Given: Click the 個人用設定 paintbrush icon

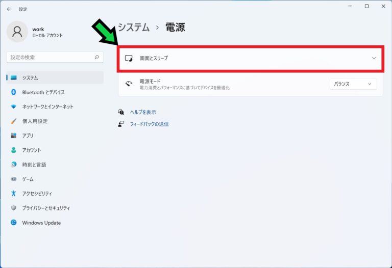Looking at the screenshot, I should click(x=14, y=121).
